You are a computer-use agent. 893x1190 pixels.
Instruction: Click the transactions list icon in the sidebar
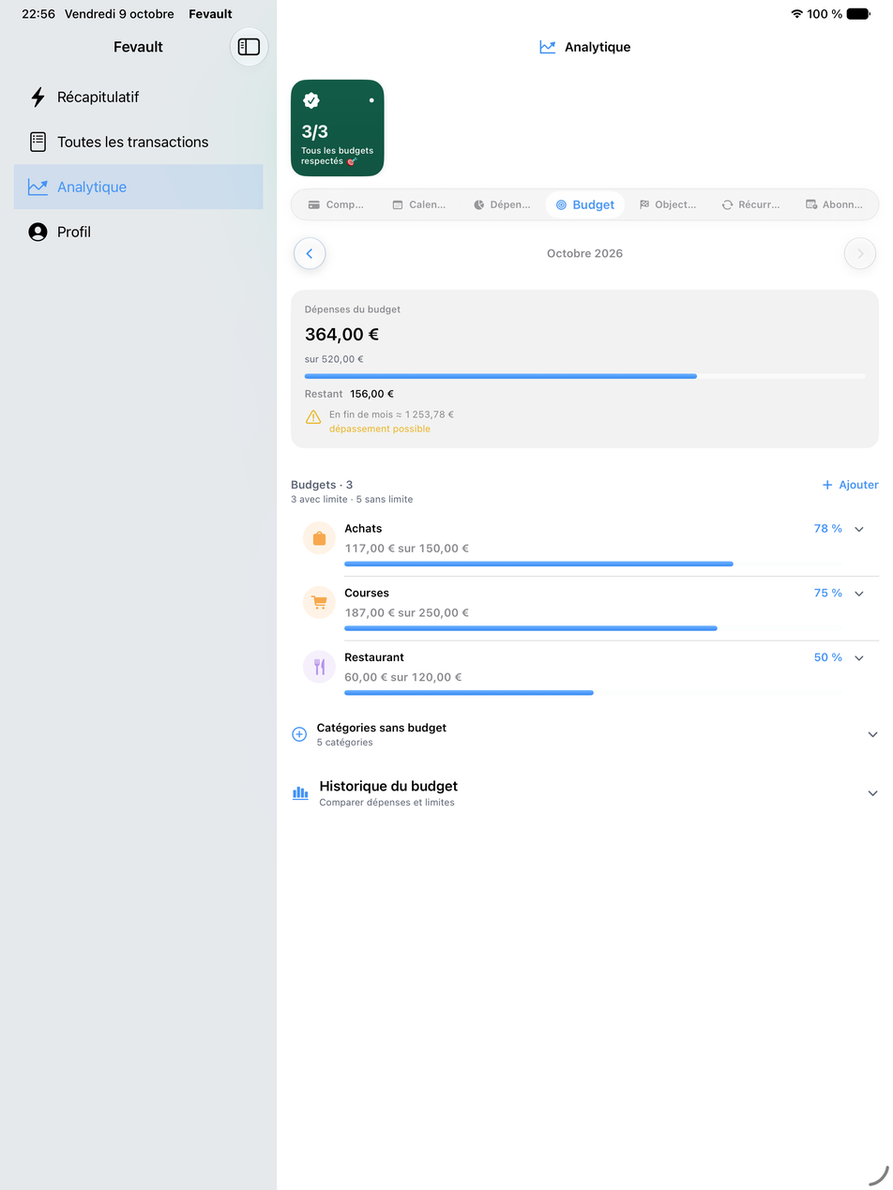38,142
